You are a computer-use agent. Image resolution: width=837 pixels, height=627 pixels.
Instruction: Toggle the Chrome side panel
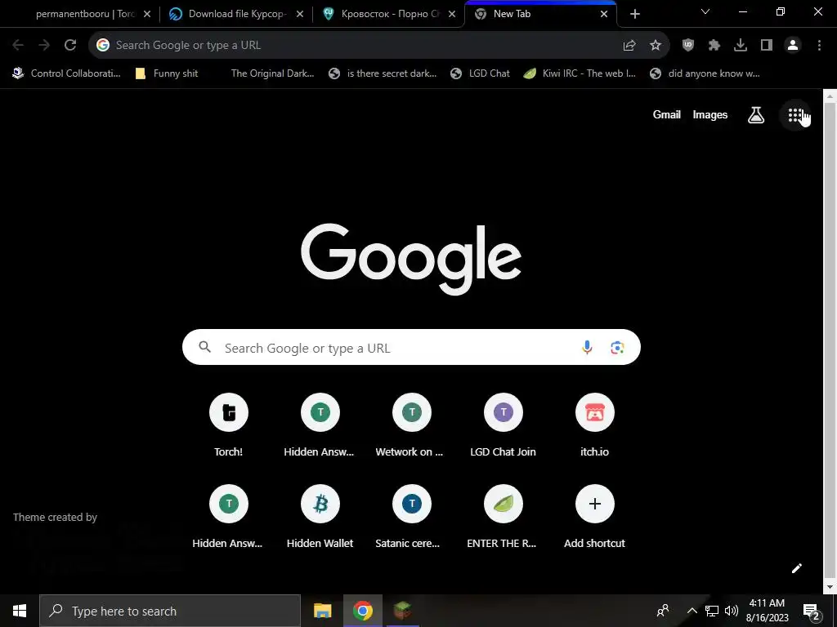tap(767, 46)
